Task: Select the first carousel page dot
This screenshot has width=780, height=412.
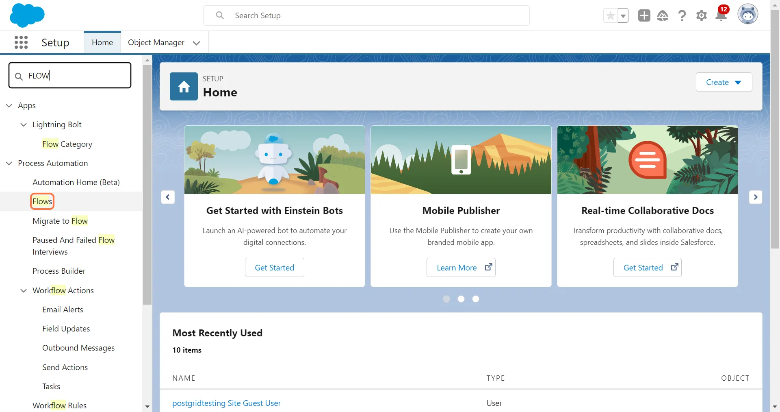Action: pos(446,299)
